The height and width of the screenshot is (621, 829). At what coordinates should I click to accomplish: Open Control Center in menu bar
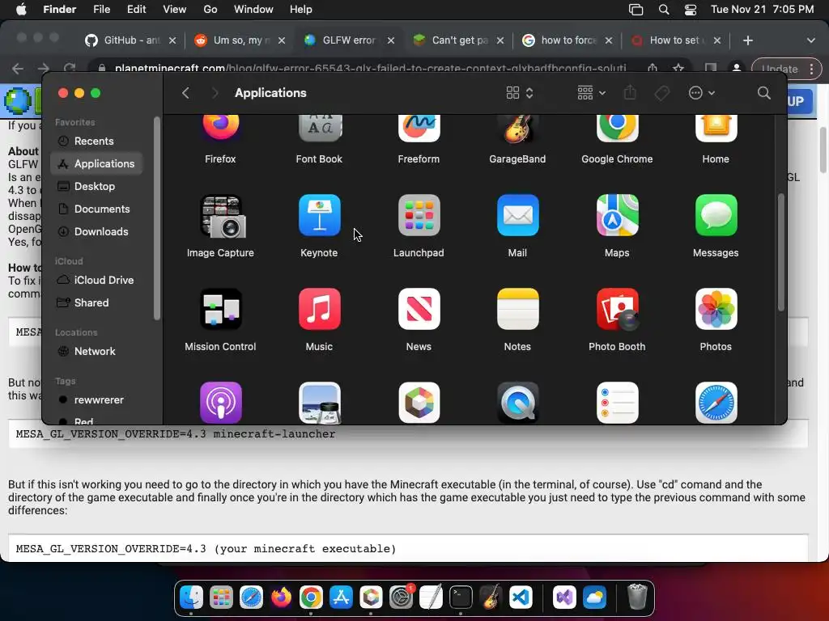coord(690,10)
